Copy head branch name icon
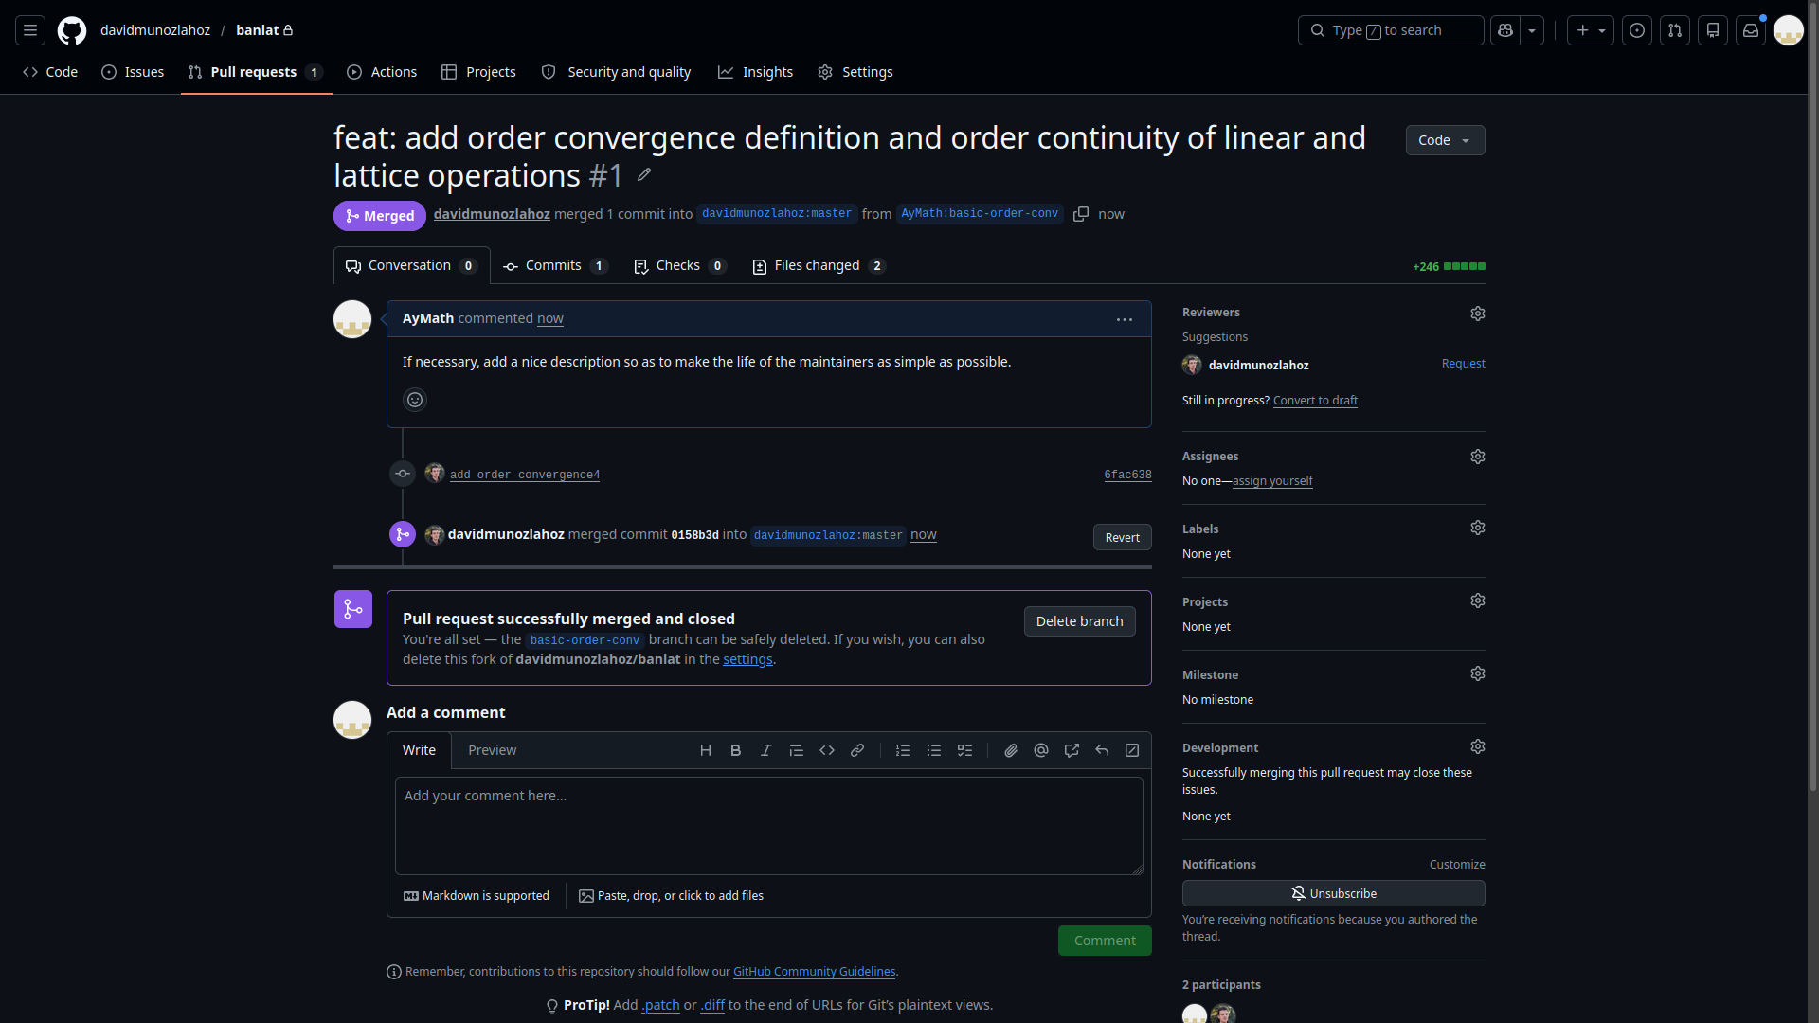The image size is (1819, 1023). click(x=1081, y=214)
